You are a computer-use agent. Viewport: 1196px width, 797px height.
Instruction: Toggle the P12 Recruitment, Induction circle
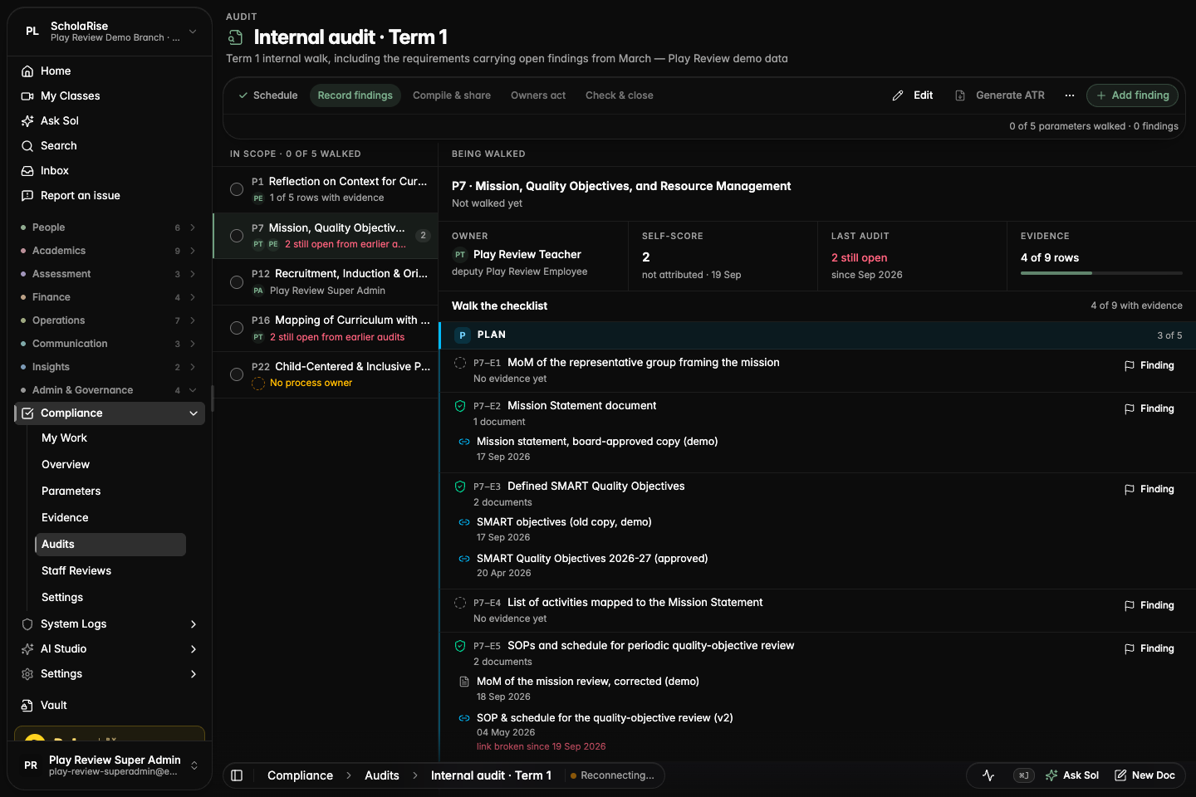tap(237, 282)
